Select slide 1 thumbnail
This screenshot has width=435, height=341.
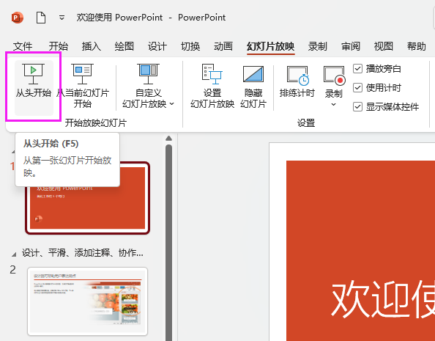pos(87,198)
